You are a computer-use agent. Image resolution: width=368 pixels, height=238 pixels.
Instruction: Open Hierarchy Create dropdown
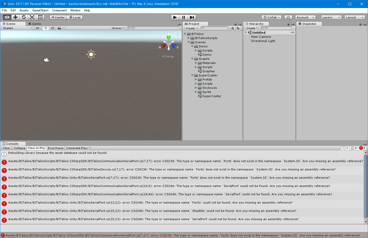click(252, 28)
